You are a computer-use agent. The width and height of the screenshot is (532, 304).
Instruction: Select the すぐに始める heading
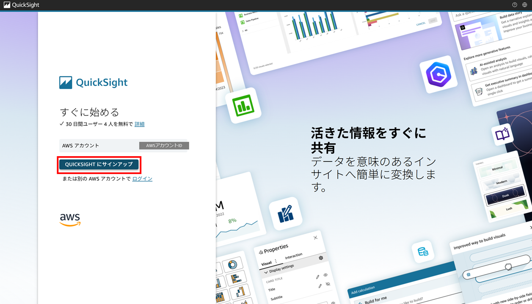click(x=90, y=112)
